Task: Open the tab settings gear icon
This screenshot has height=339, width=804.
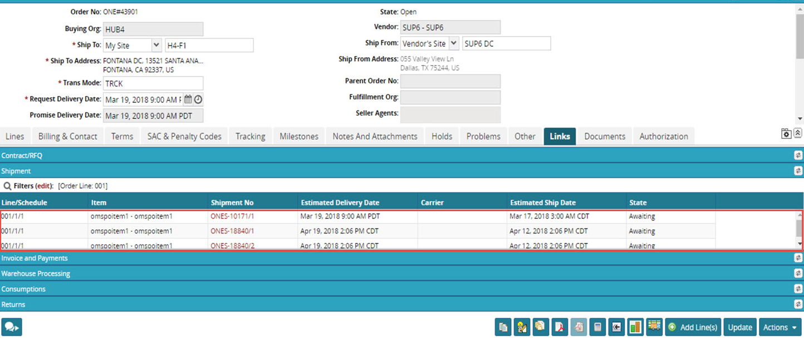Action: [786, 133]
